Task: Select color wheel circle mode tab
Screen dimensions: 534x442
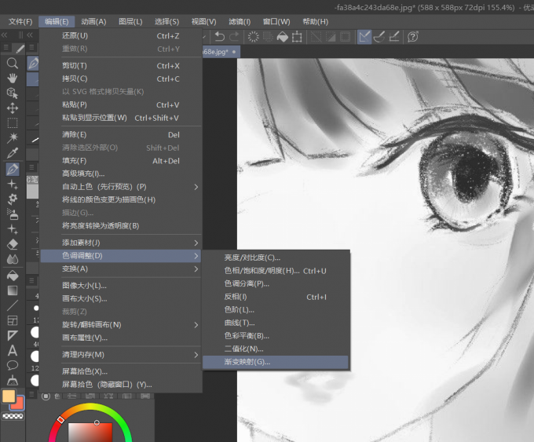Action: pyautogui.click(x=46, y=396)
